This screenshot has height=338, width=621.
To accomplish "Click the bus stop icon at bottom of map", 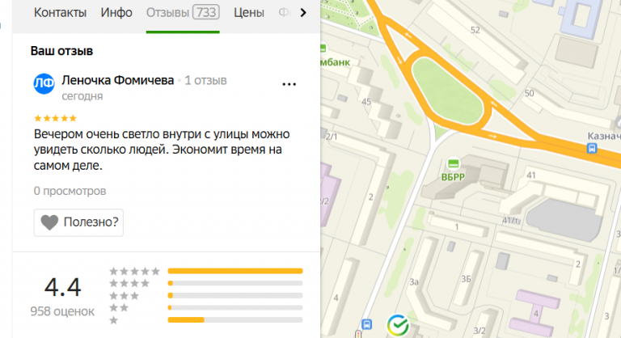I will pyautogui.click(x=367, y=324).
